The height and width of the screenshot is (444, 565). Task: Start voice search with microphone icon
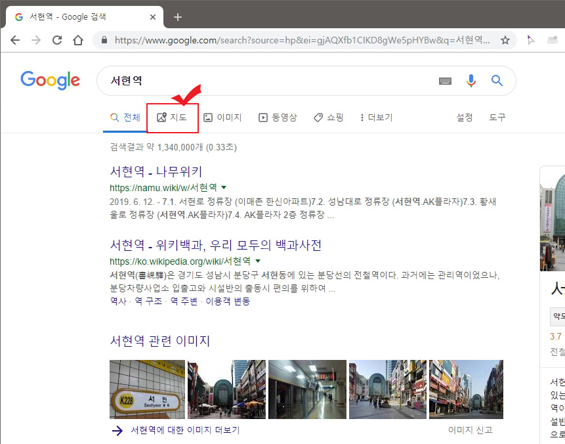click(x=471, y=80)
